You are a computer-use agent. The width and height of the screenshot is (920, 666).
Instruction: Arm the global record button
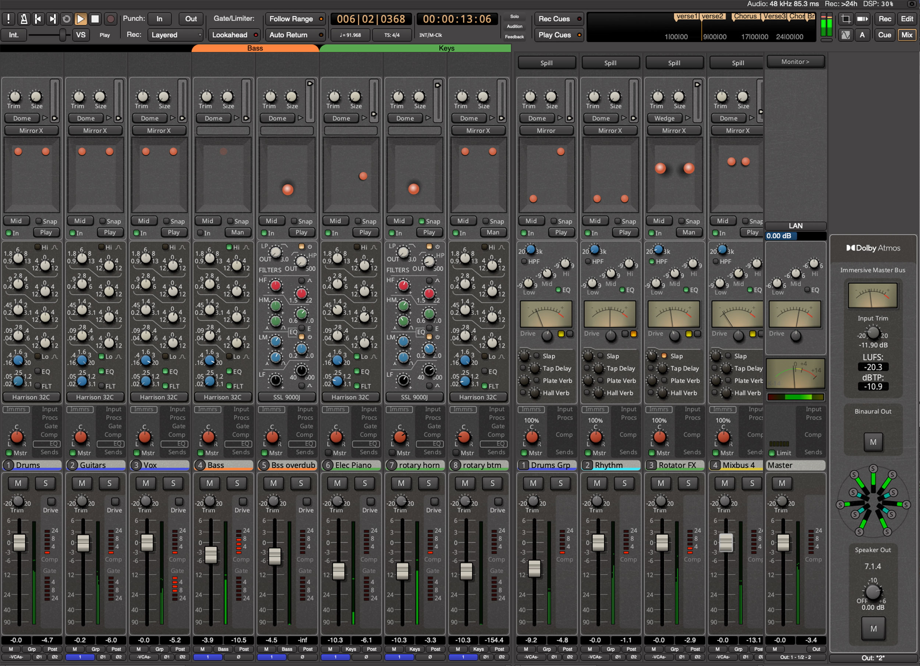tap(110, 19)
